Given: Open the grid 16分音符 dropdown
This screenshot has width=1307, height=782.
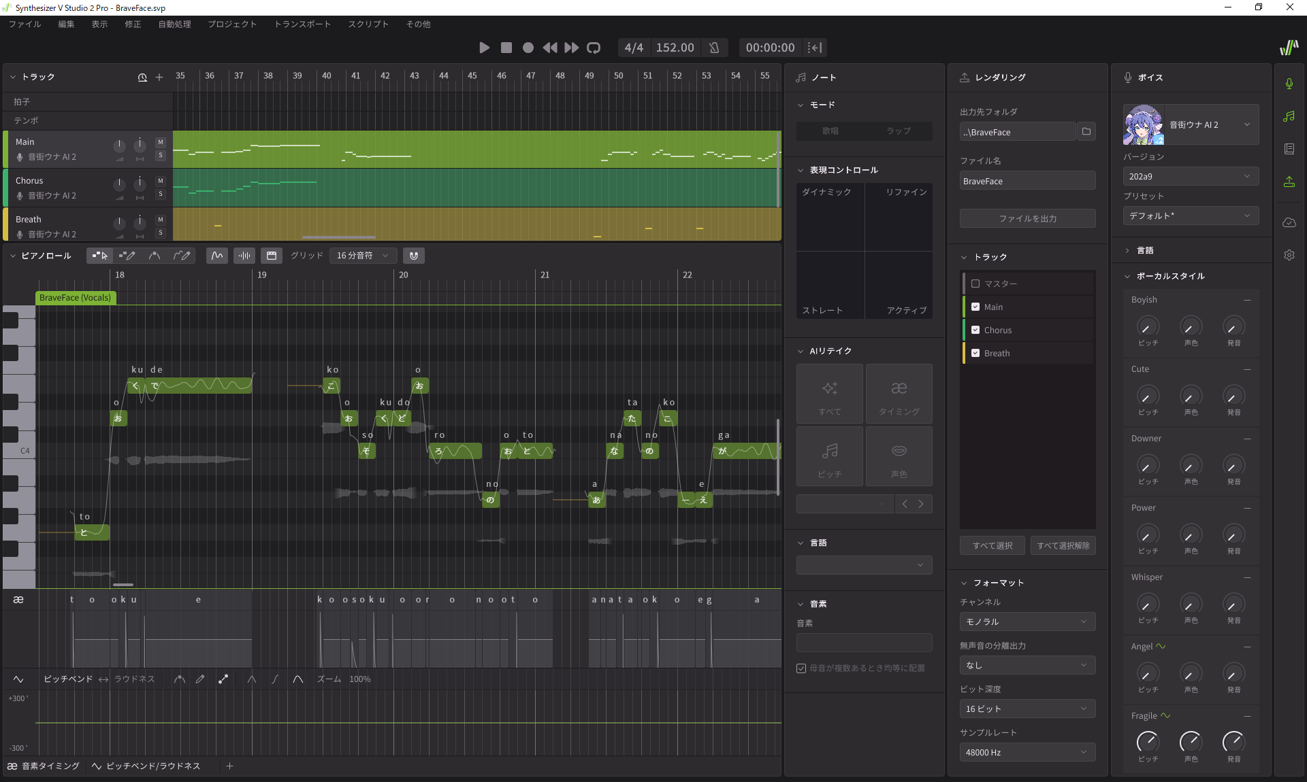Looking at the screenshot, I should click(x=362, y=256).
